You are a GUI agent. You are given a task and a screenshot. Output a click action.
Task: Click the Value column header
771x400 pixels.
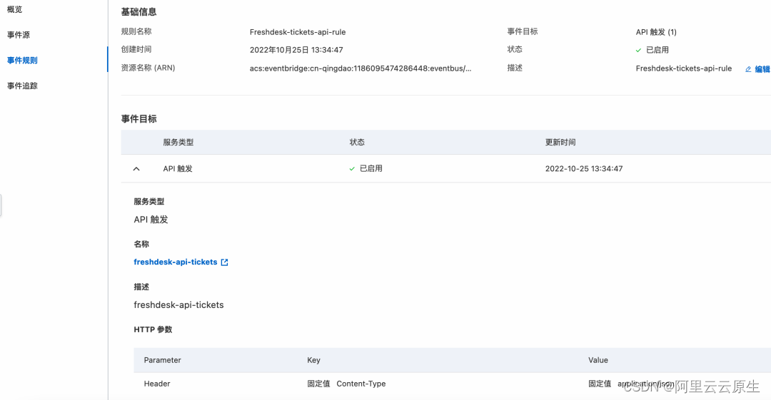pyautogui.click(x=598, y=360)
